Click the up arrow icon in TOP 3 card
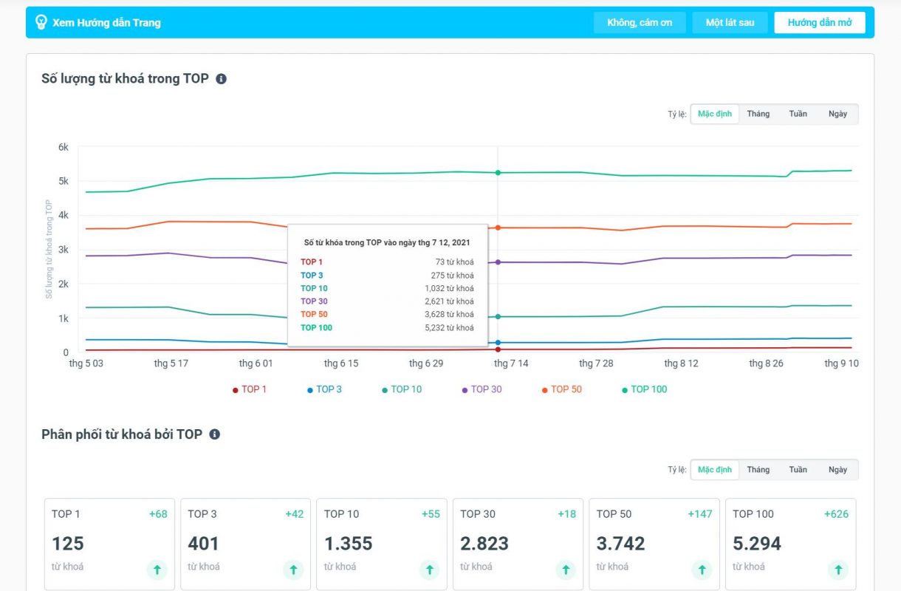The image size is (901, 591). tap(293, 570)
